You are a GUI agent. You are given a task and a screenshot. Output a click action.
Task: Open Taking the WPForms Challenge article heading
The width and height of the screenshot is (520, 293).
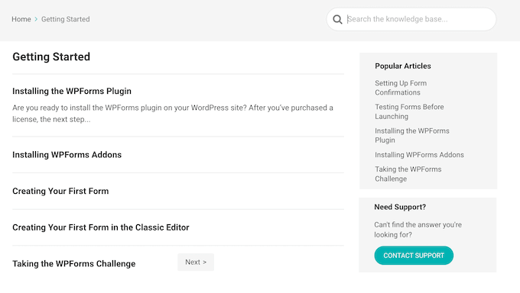point(74,264)
